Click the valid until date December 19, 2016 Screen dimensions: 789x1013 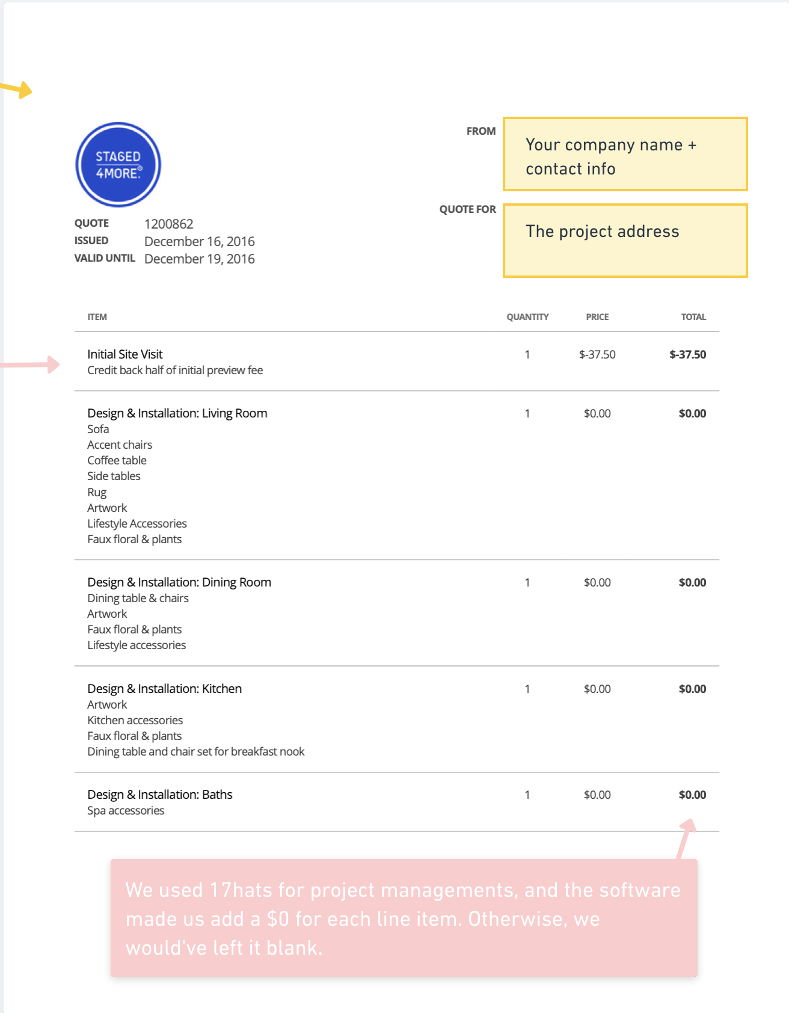200,259
